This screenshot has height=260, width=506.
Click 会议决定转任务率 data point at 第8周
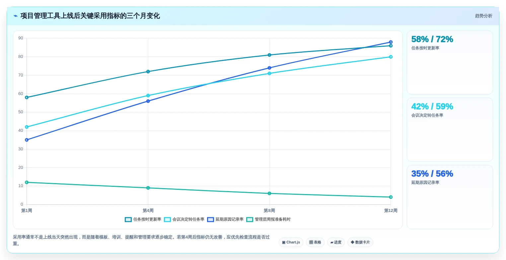[x=269, y=74]
